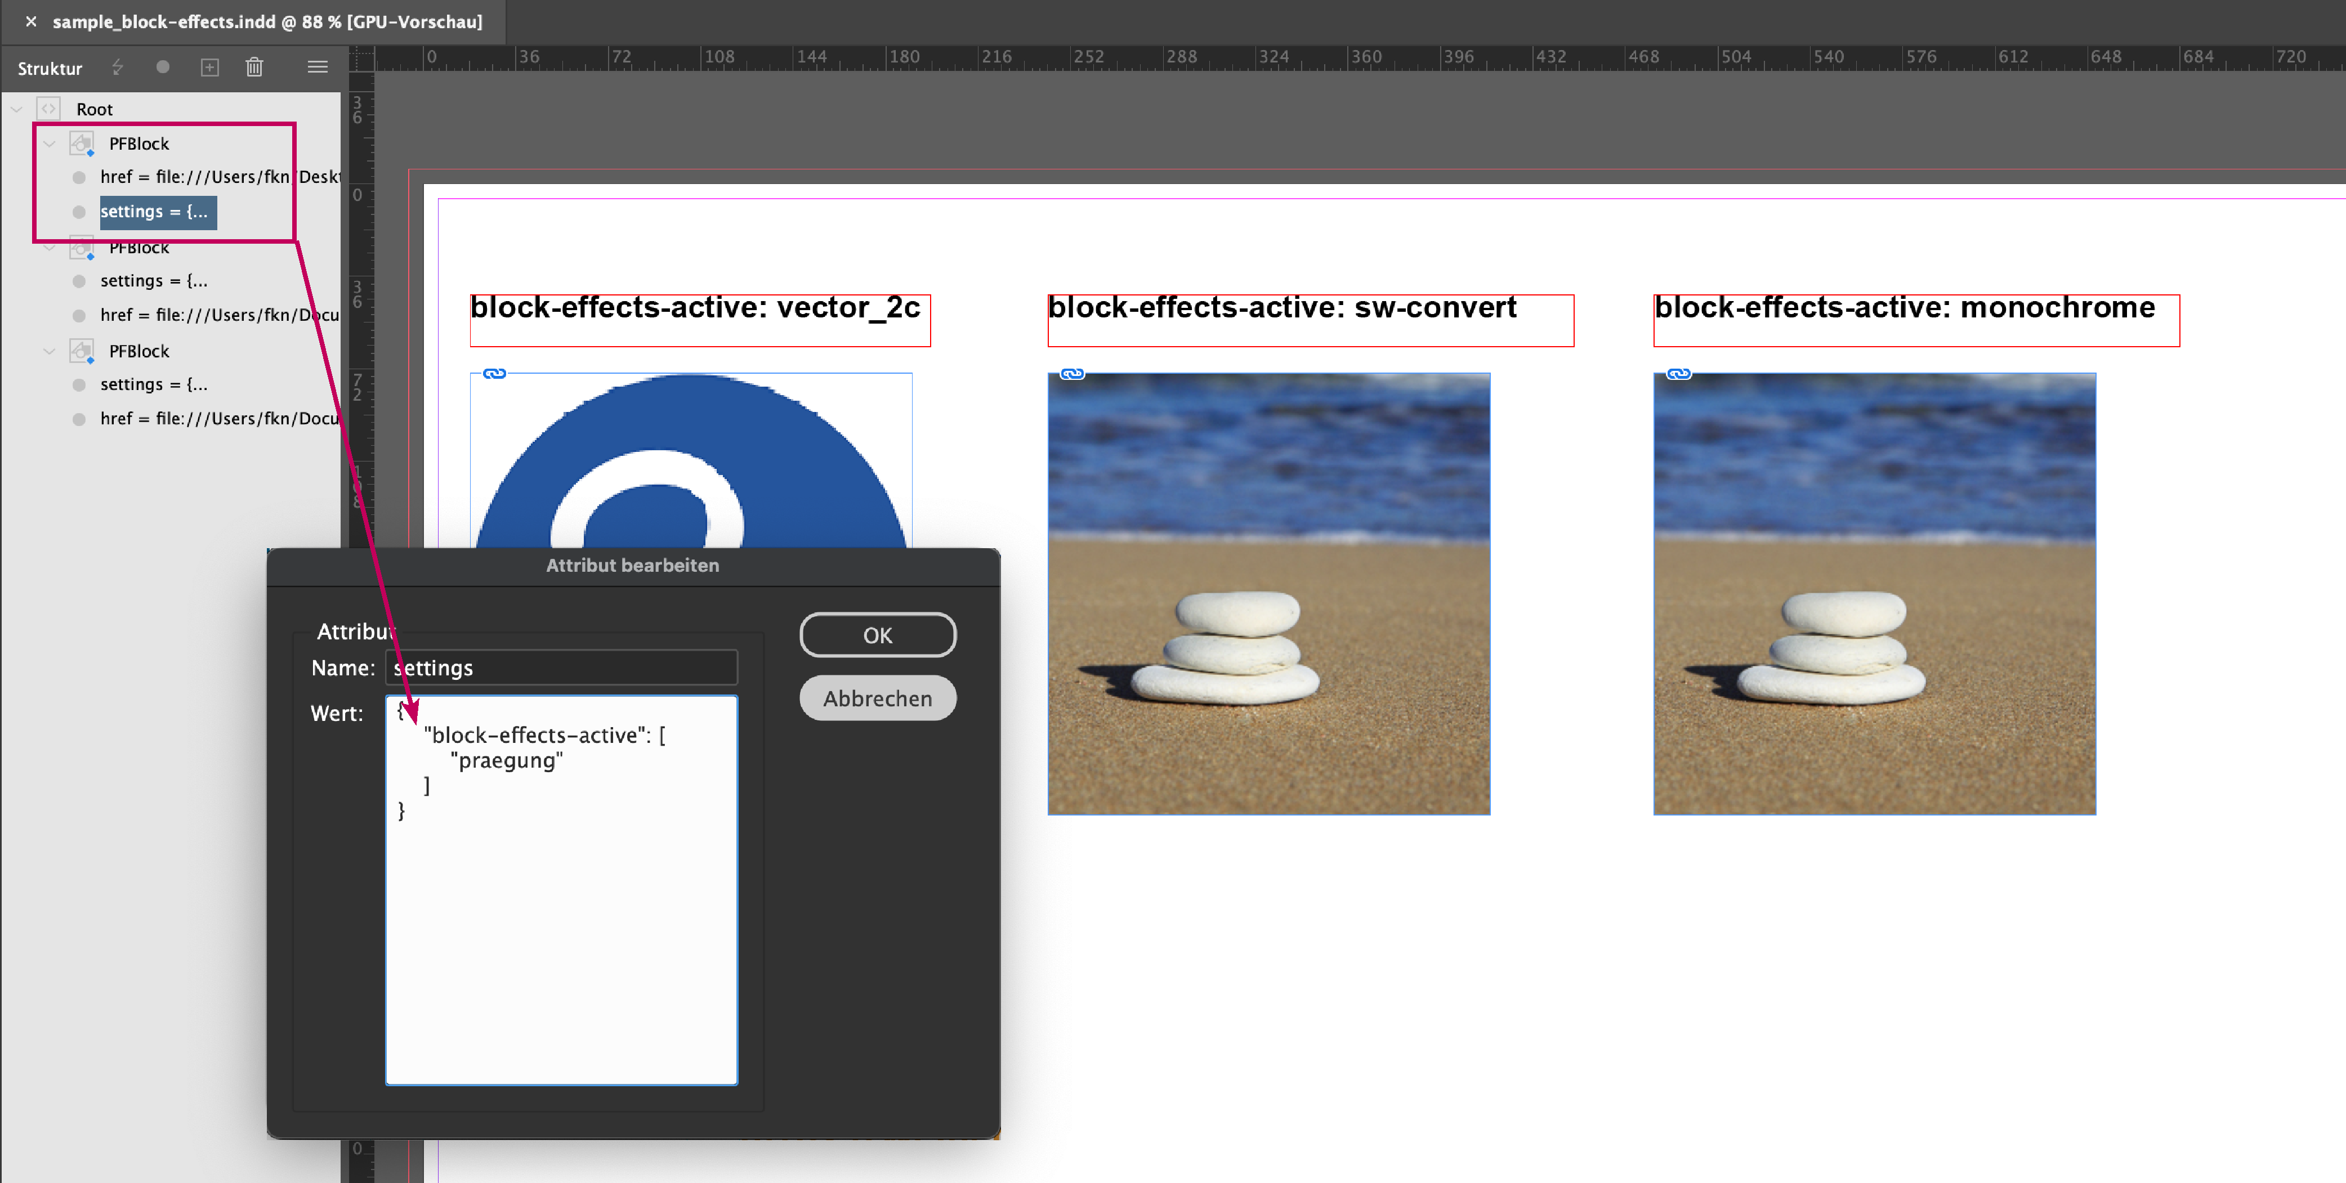The height and width of the screenshot is (1183, 2346).
Task: Confirm the dialog with OK
Action: (877, 635)
